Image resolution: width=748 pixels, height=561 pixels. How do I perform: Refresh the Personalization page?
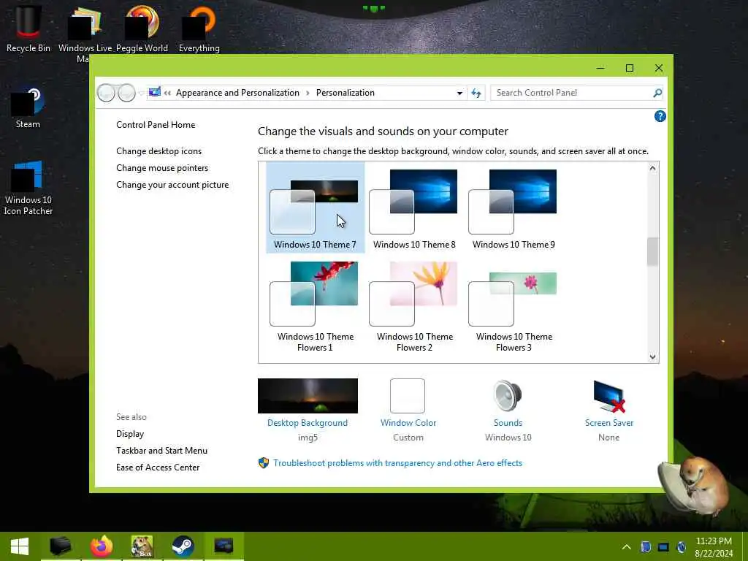click(x=476, y=93)
